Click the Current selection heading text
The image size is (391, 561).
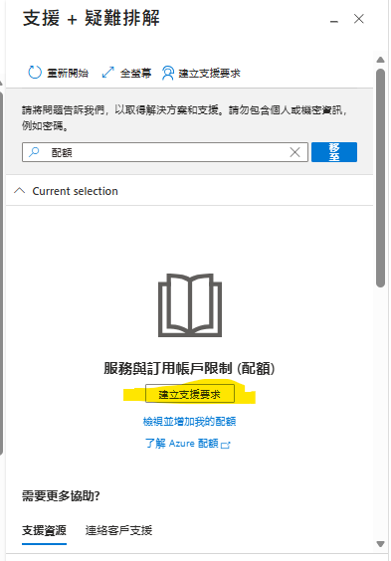(x=76, y=191)
